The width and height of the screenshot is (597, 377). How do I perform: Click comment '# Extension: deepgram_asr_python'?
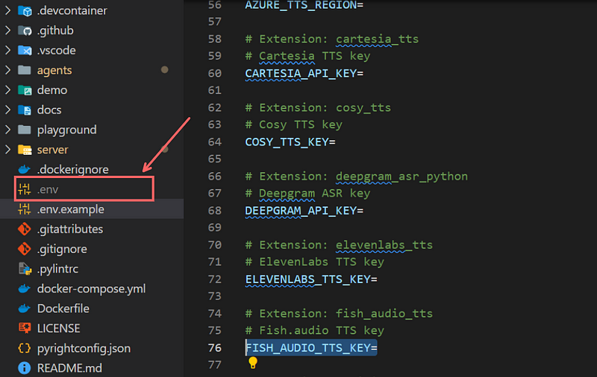pyautogui.click(x=357, y=177)
